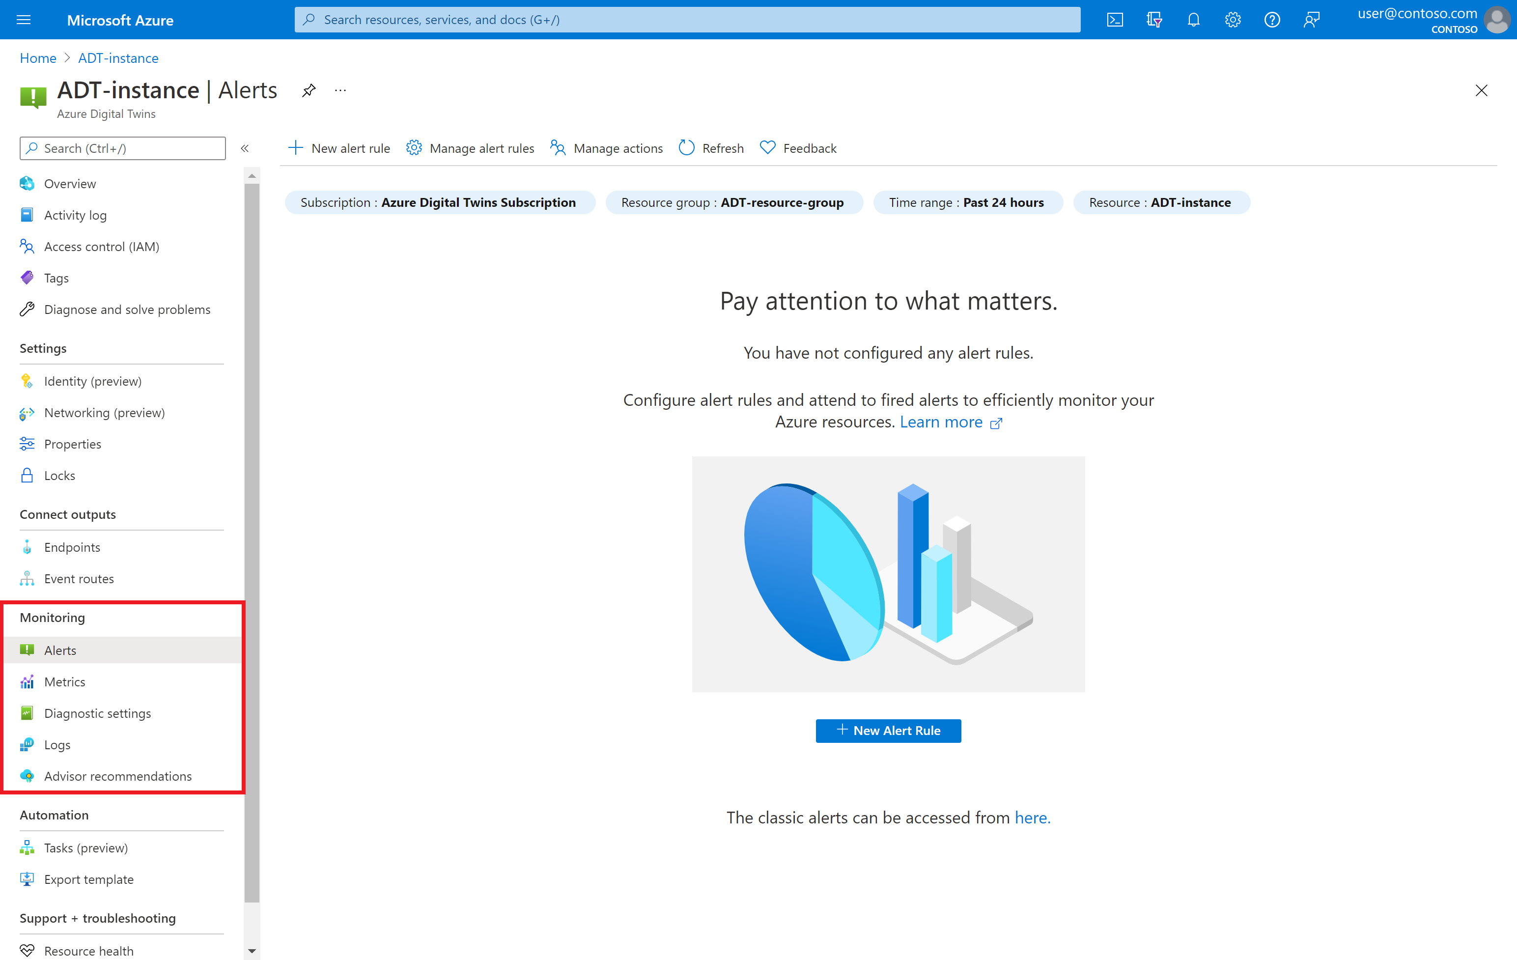The image size is (1517, 960).
Task: Open the Metrics monitoring section
Action: 64,680
